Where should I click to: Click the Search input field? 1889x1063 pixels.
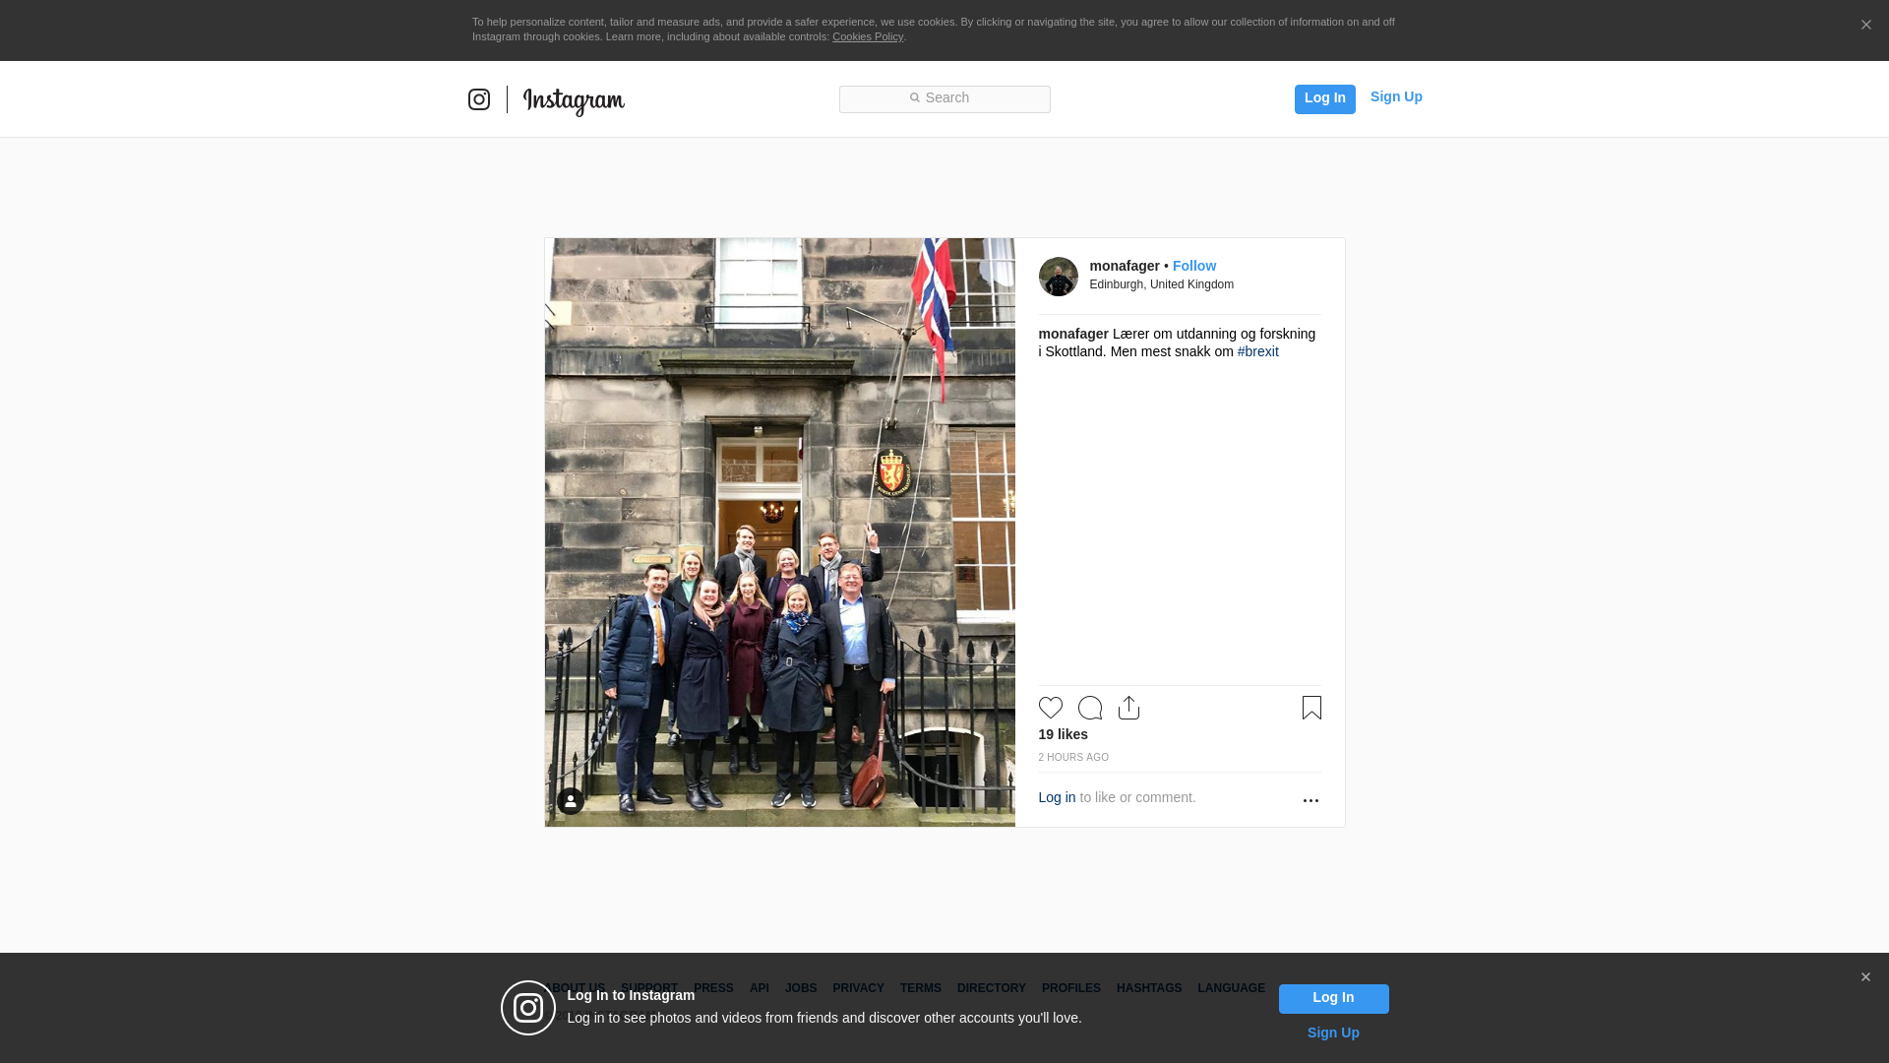[x=944, y=99]
